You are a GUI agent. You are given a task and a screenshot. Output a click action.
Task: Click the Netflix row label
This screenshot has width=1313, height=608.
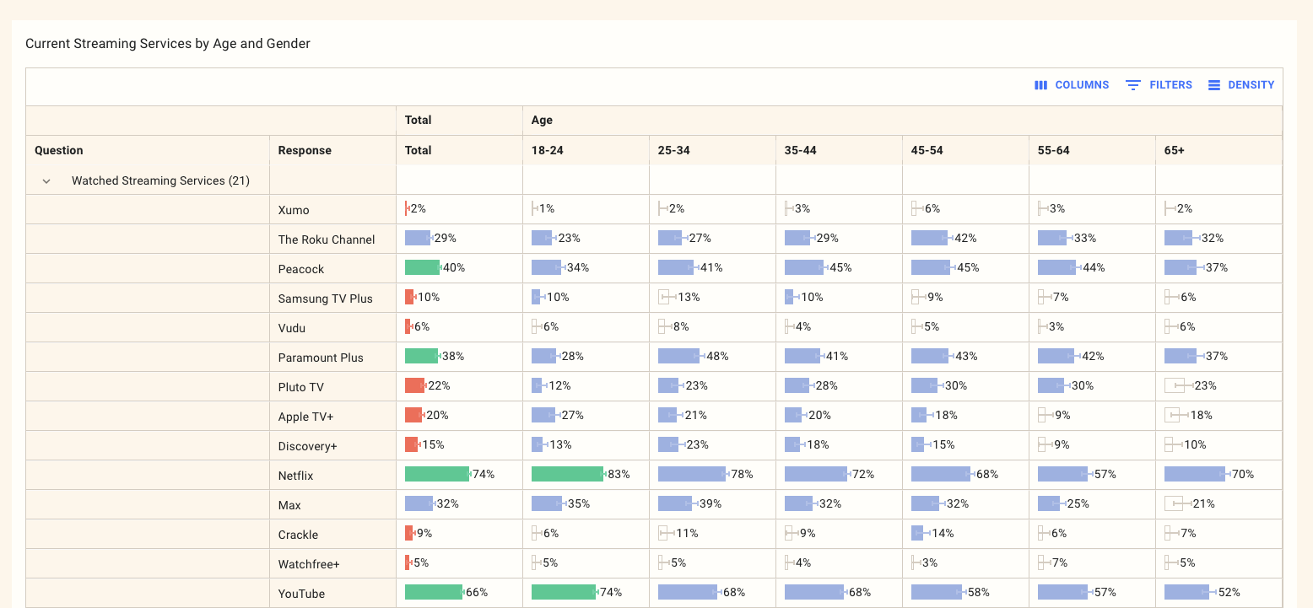pyautogui.click(x=295, y=476)
